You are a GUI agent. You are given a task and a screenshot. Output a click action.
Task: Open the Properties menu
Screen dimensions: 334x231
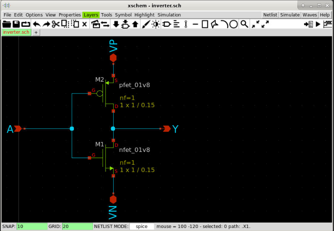pyautogui.click(x=70, y=15)
